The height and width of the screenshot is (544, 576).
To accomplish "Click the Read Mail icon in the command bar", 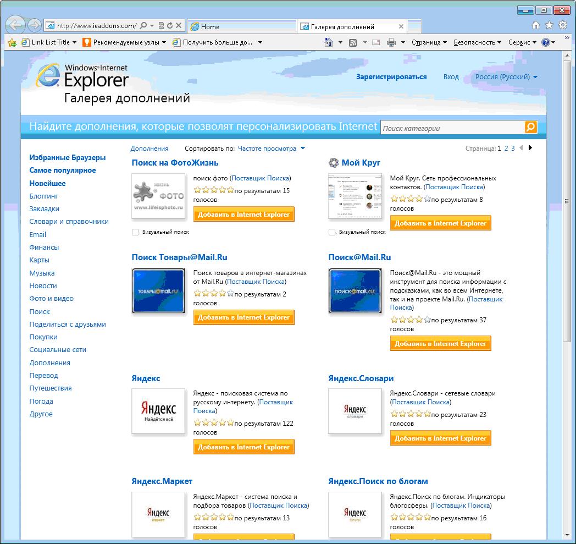I will point(376,42).
